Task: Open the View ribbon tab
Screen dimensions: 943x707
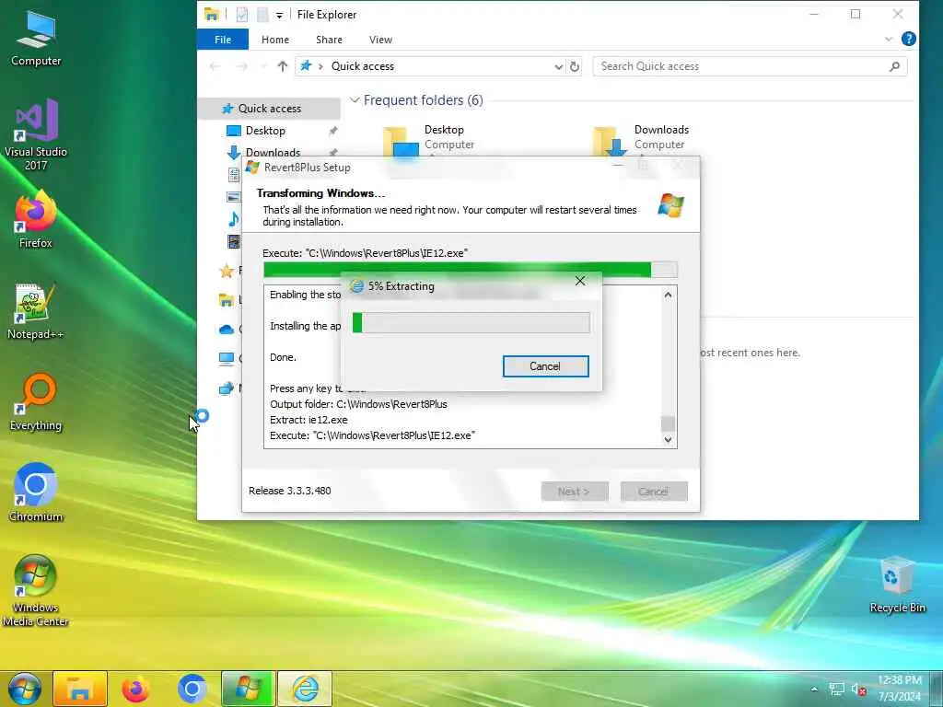Action: [380, 40]
